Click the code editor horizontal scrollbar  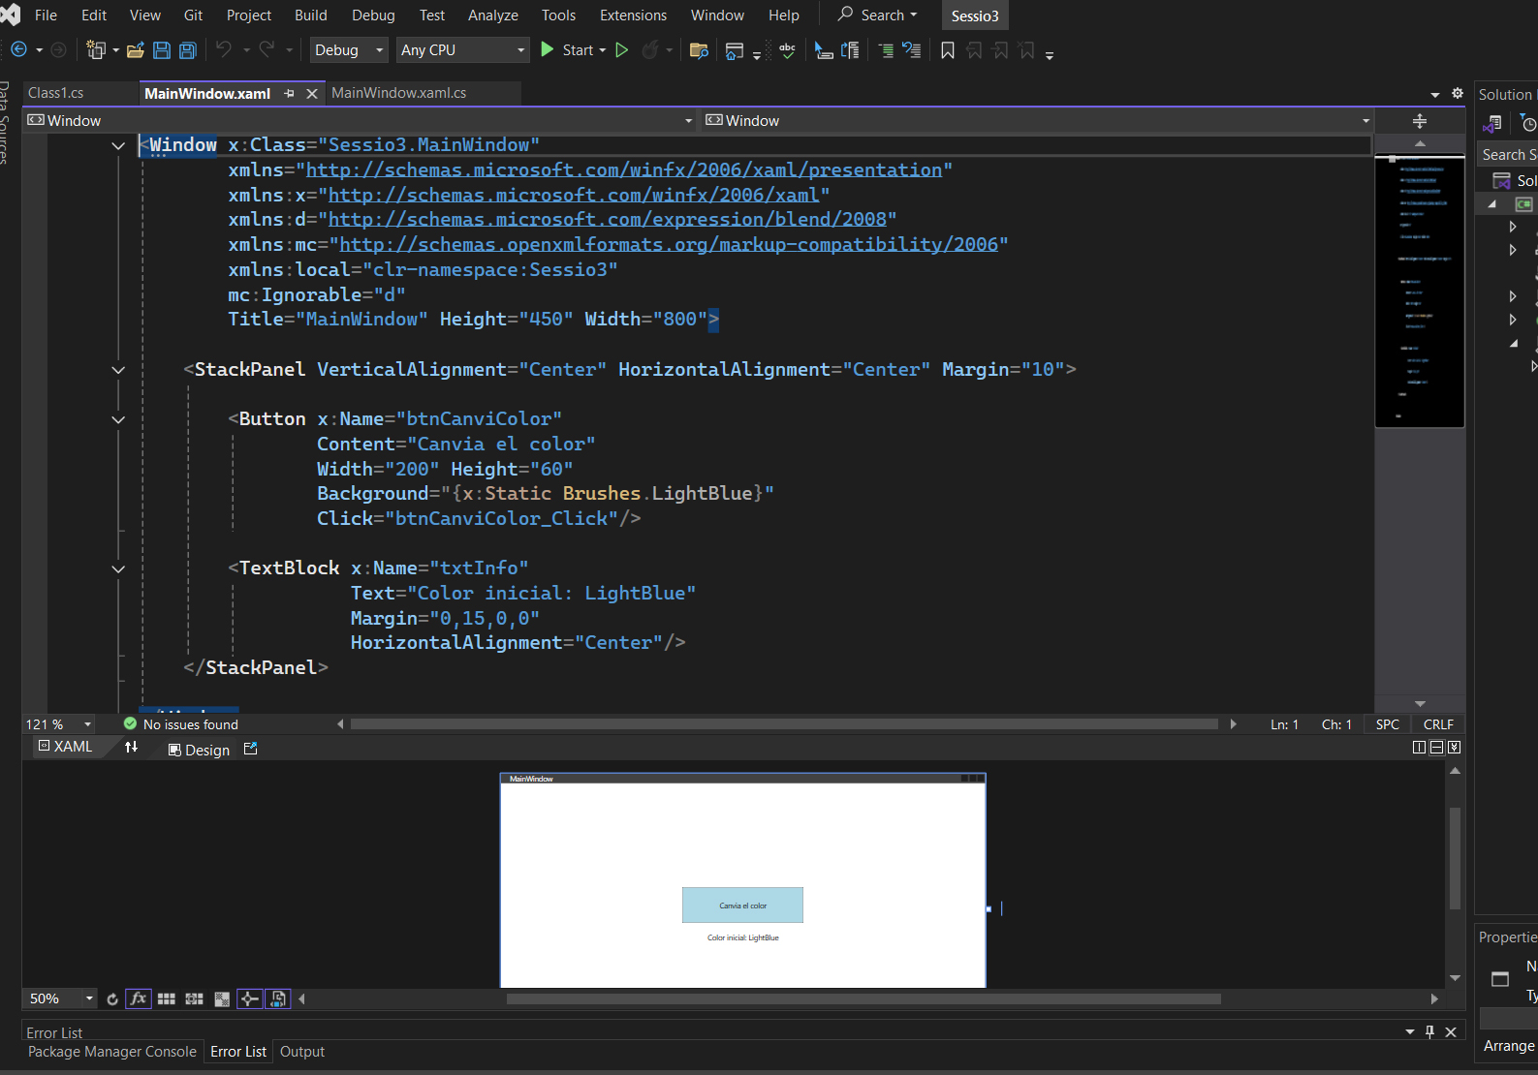click(x=783, y=724)
